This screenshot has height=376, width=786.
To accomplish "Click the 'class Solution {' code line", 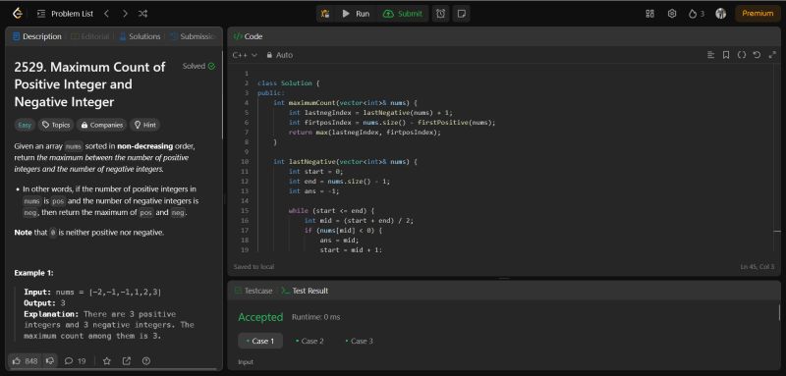I will coord(288,83).
